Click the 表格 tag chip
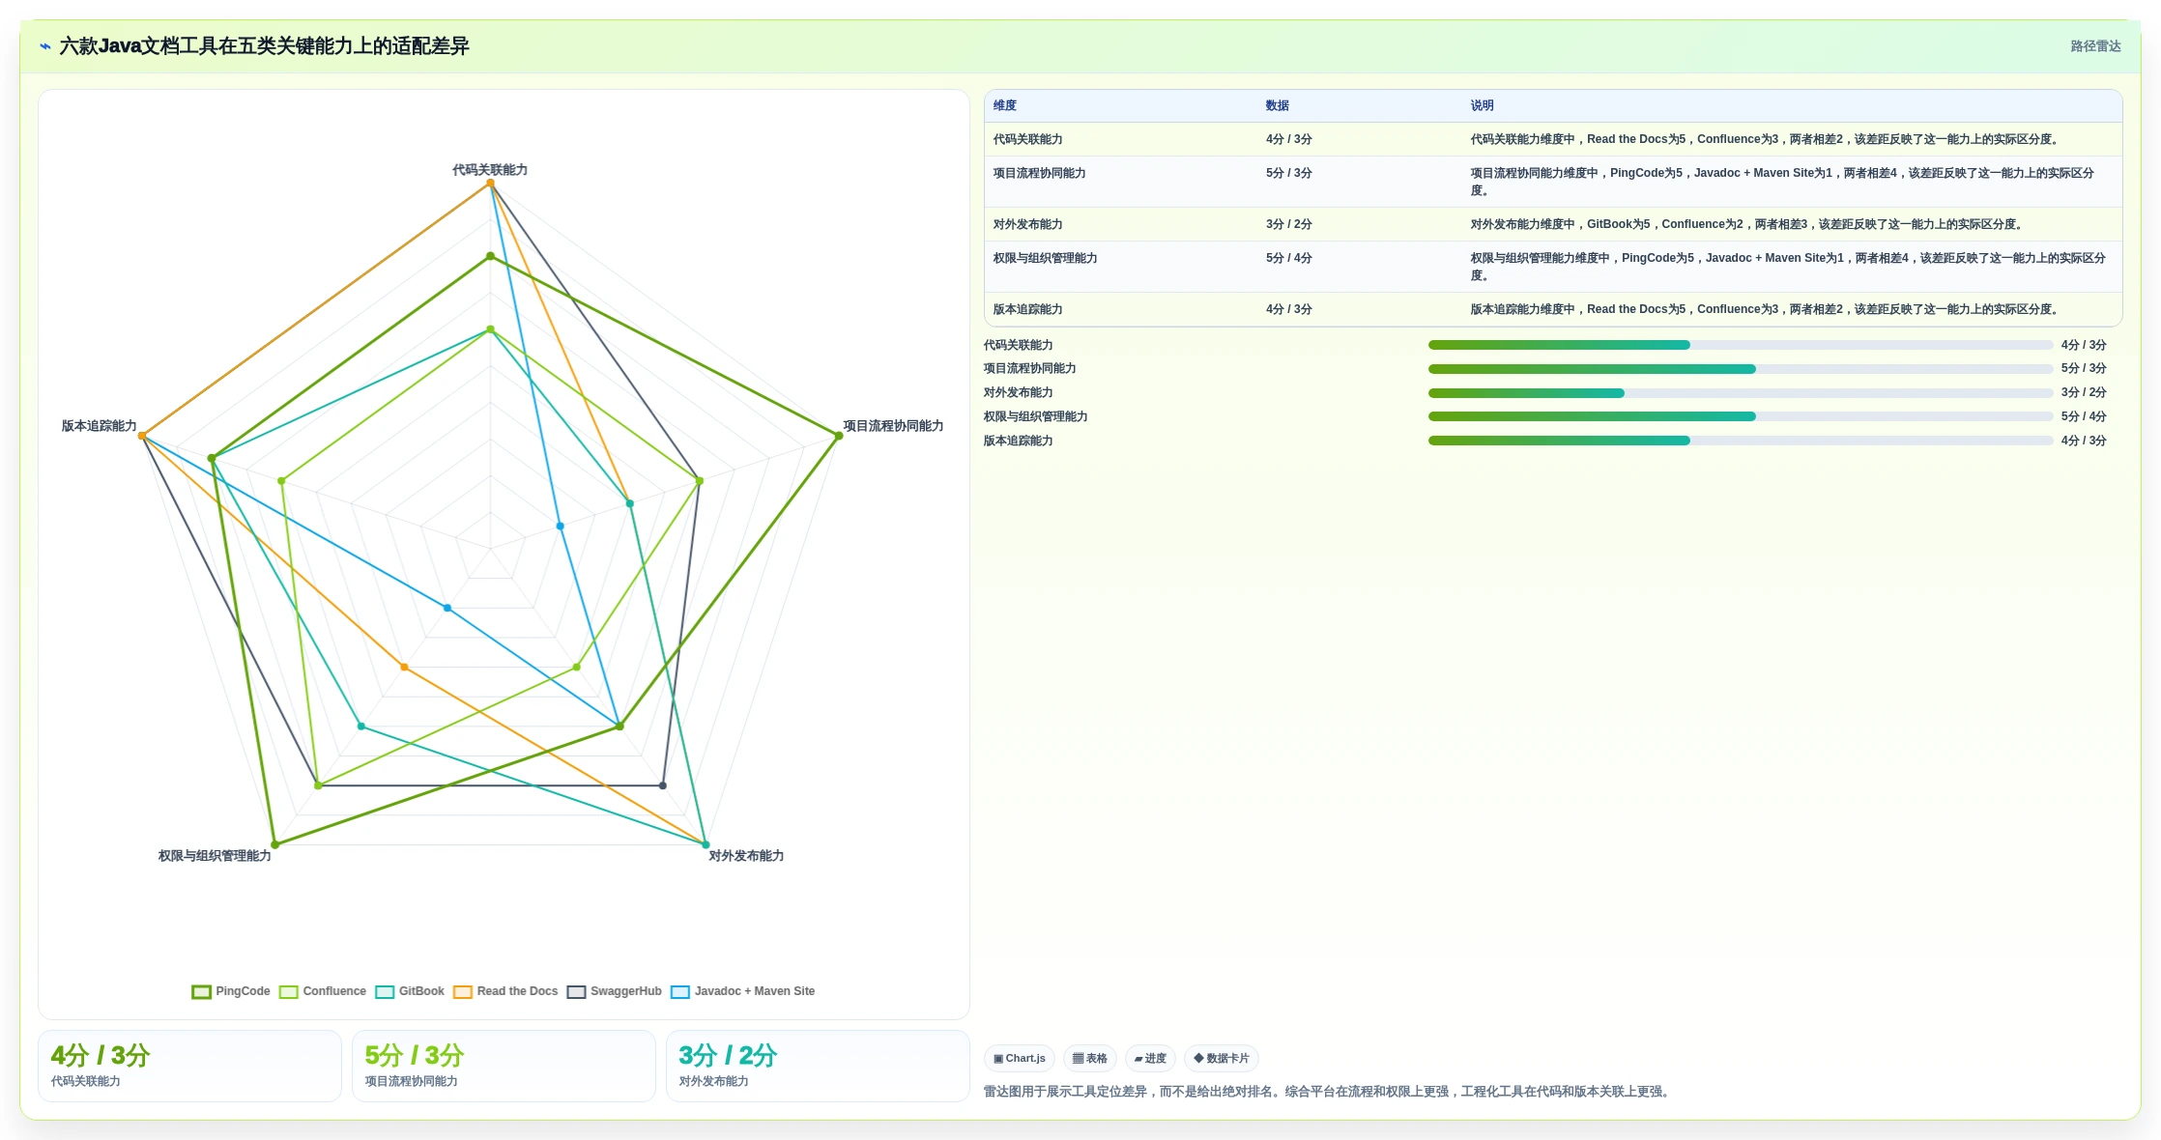The image size is (2161, 1140). [x=1090, y=1059]
